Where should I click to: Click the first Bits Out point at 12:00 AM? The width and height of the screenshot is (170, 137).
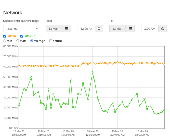point(19,106)
